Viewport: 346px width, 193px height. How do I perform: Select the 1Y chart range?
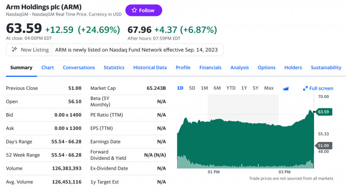[x=244, y=88]
